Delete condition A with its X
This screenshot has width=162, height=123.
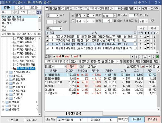[x=141, y=37]
